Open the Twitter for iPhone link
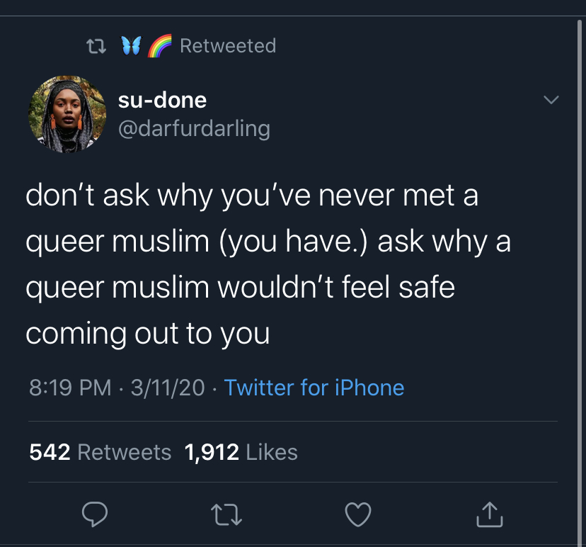Screen dimensions: 586x547 click(314, 388)
